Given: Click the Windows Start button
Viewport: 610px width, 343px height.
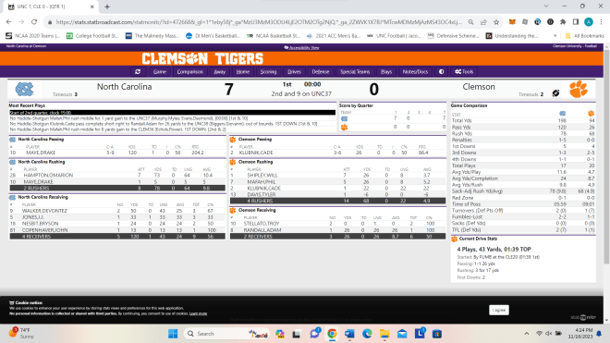Looking at the screenshot, I should click(x=173, y=334).
